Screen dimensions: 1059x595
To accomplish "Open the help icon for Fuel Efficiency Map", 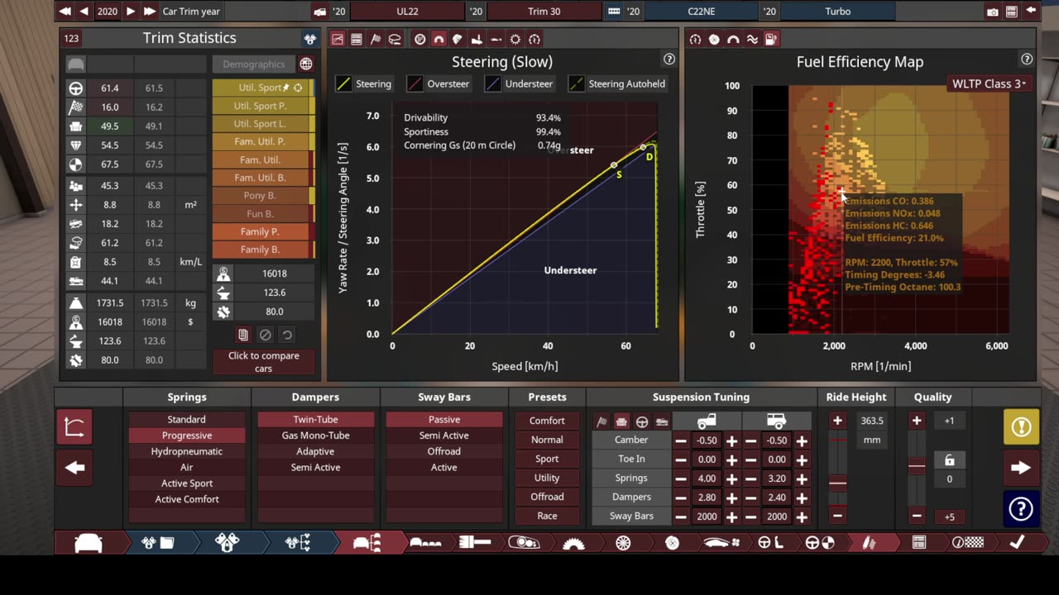I will pyautogui.click(x=1027, y=59).
